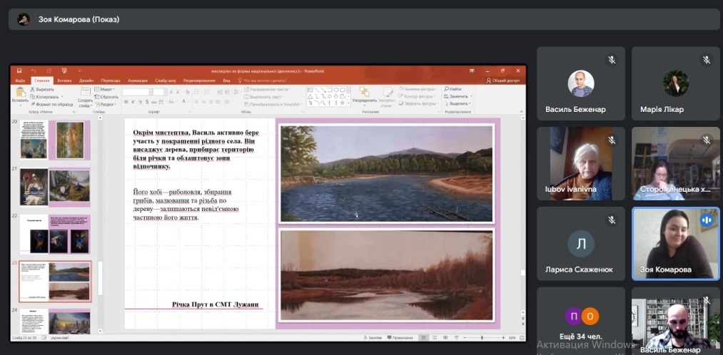Click Общий доступ share button
Image resolution: width=723 pixels, height=355 pixels.
coord(503,81)
